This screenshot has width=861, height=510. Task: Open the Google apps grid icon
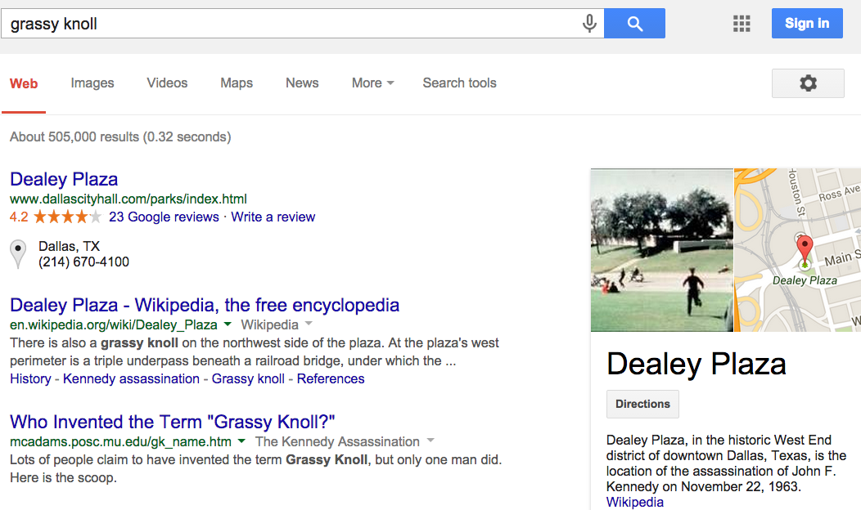click(742, 23)
